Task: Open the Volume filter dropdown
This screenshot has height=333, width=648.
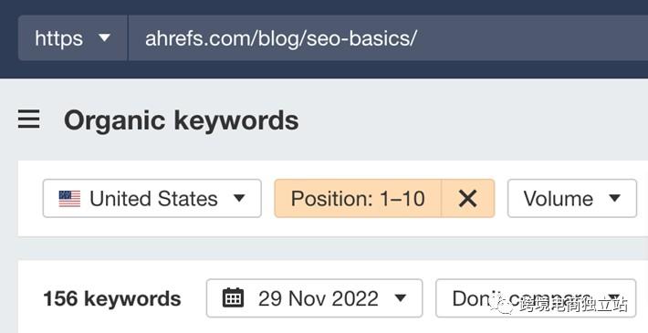Action: pos(572,198)
